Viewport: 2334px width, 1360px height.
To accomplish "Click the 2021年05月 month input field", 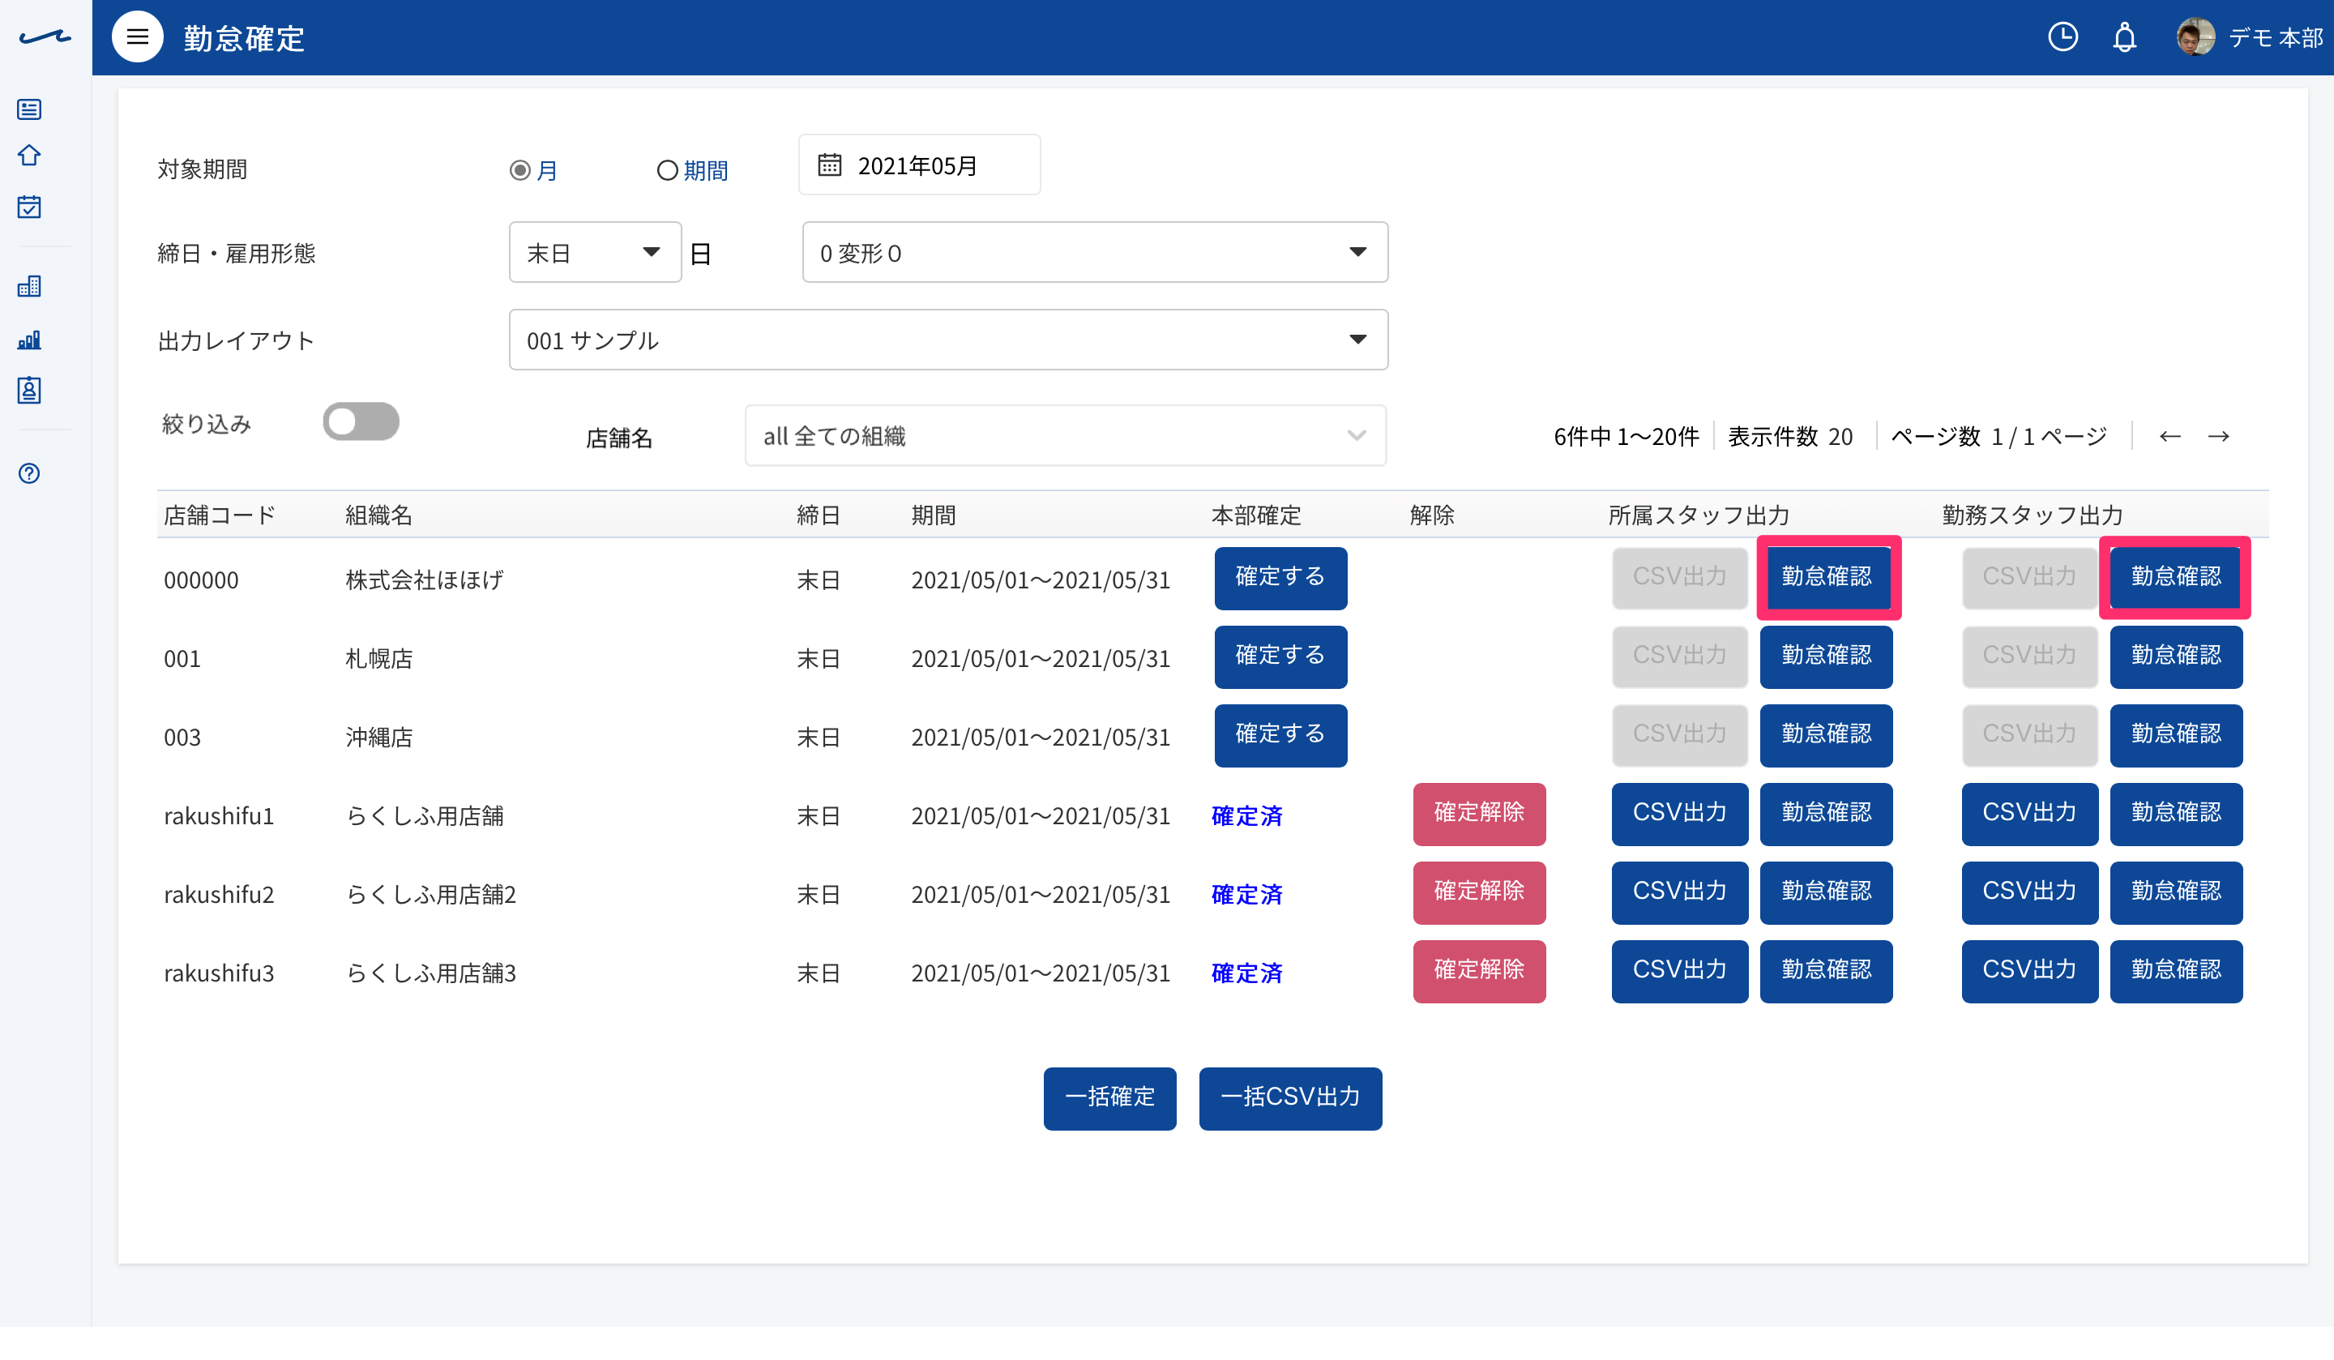I will [x=920, y=165].
